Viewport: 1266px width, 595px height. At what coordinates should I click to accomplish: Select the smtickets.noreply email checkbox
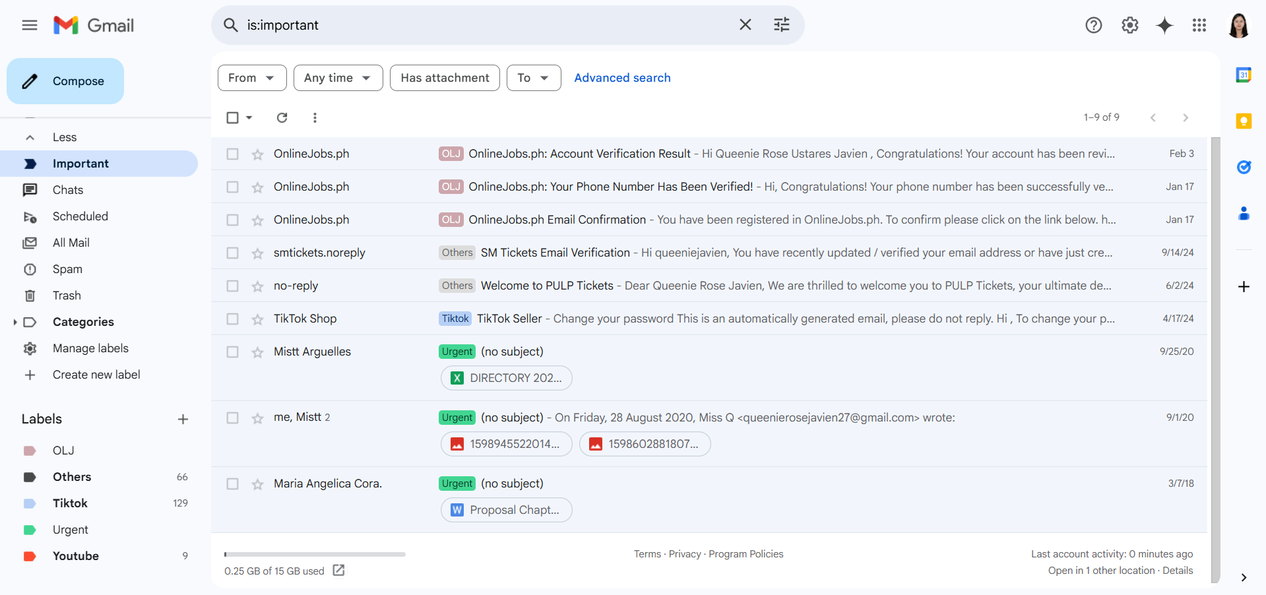(232, 253)
